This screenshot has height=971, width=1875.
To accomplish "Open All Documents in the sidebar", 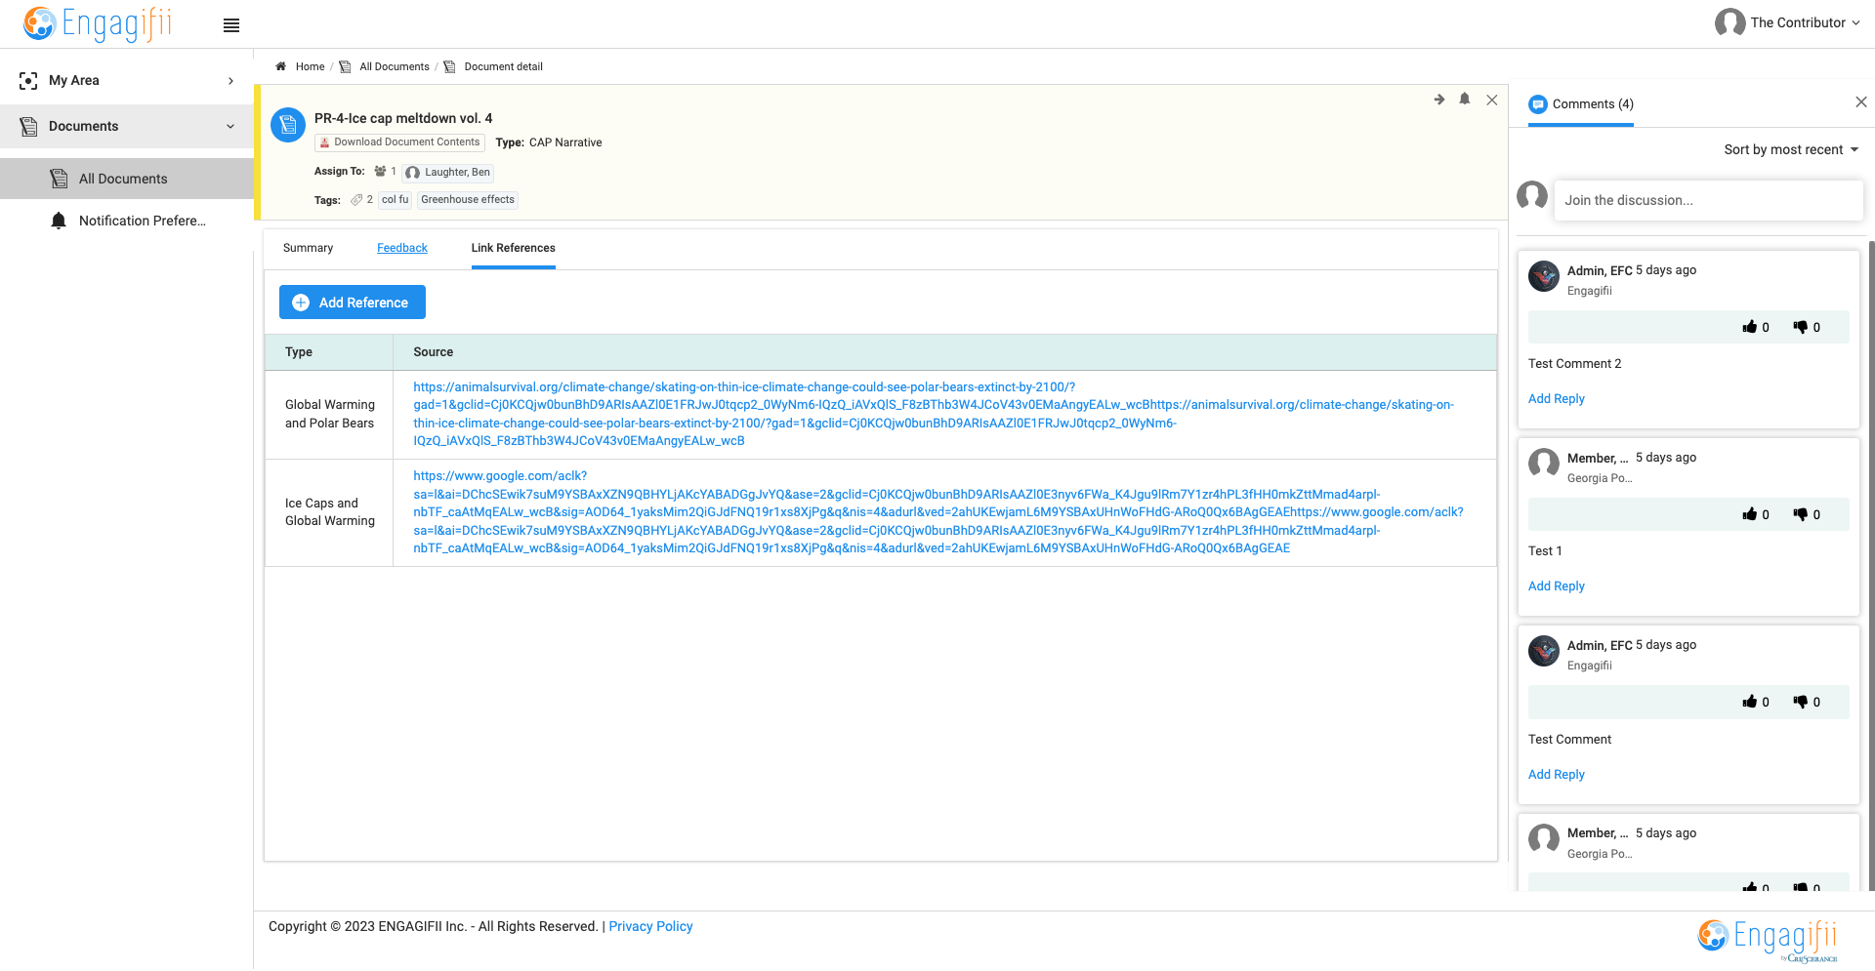I will tap(127, 179).
